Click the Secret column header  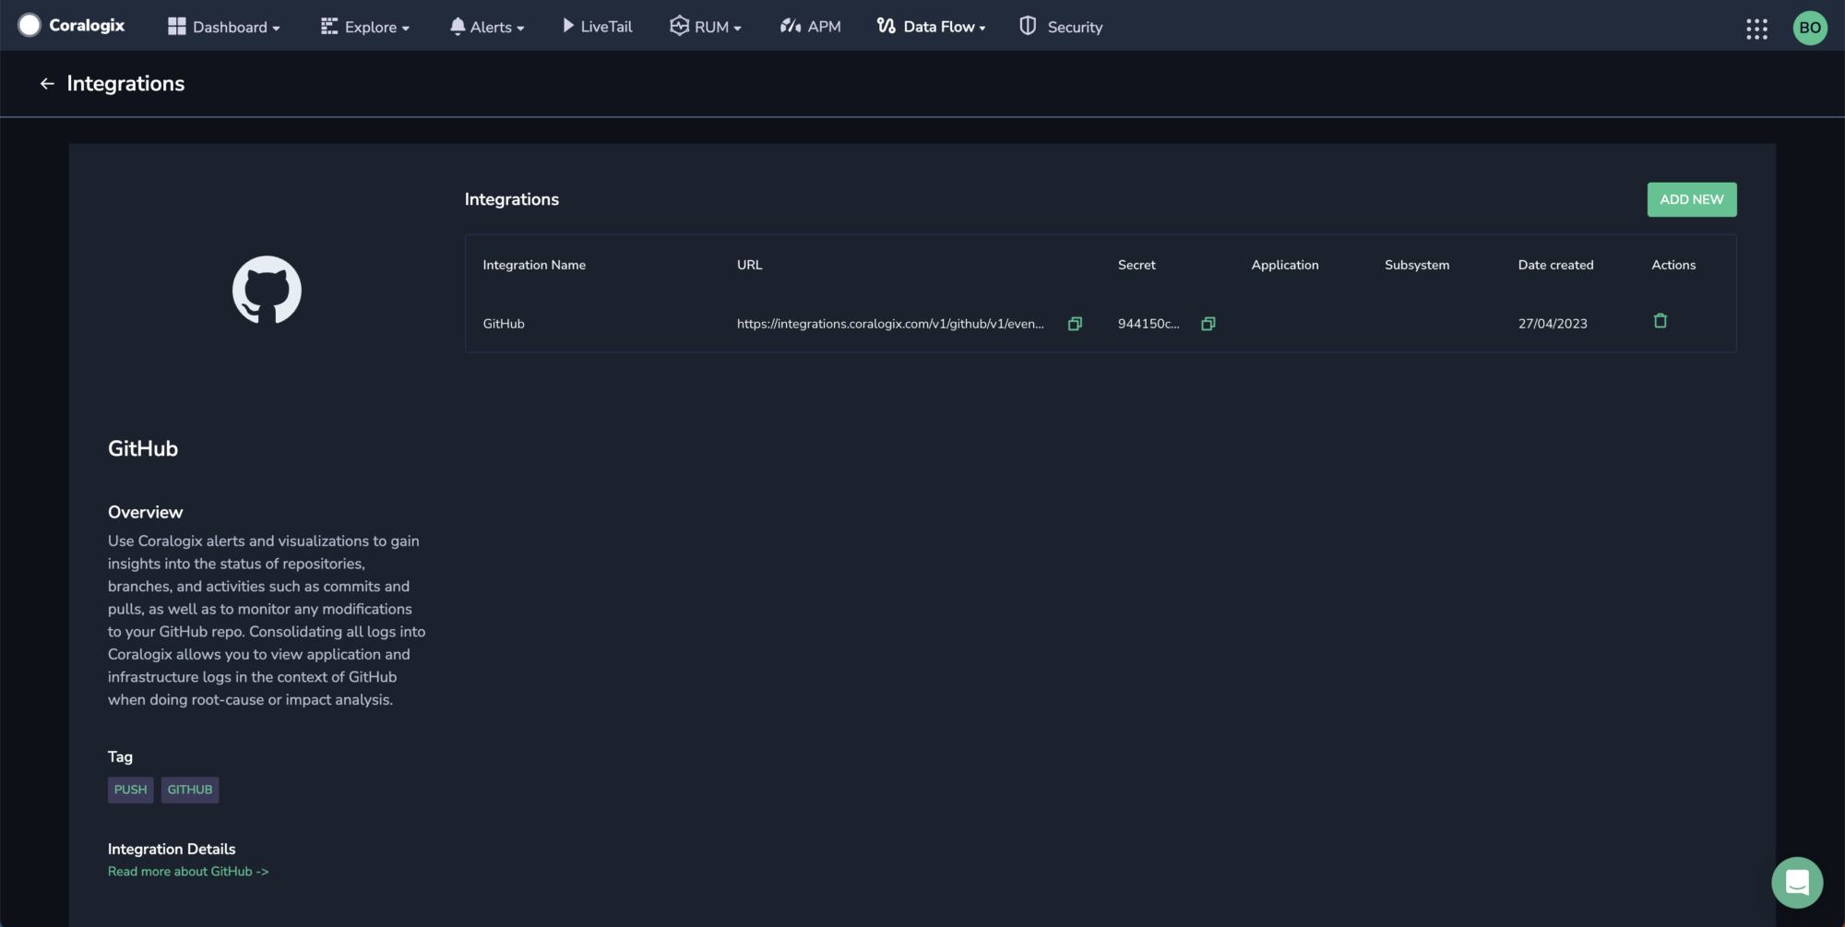coord(1137,265)
